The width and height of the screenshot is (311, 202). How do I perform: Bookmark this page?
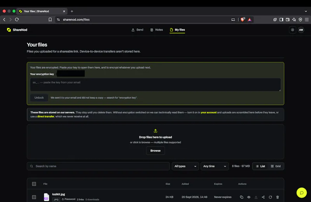point(50,19)
